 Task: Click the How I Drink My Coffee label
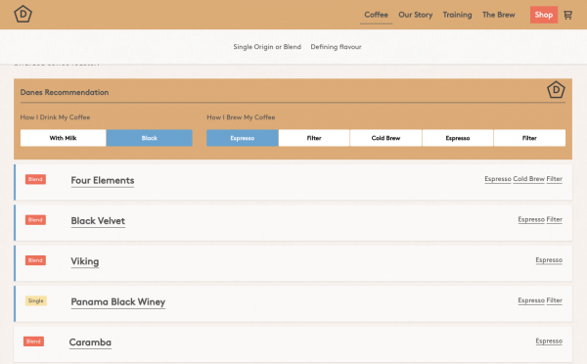pyautogui.click(x=55, y=117)
